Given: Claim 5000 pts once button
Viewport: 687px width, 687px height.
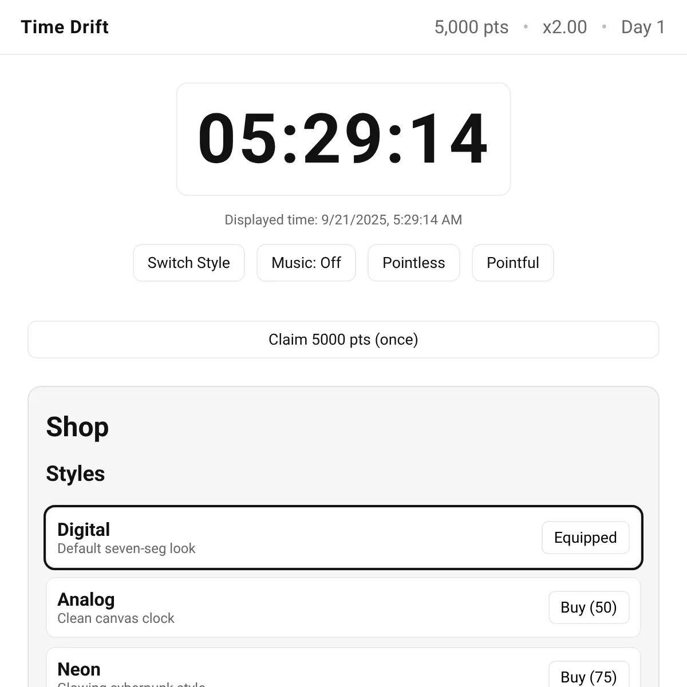Looking at the screenshot, I should coord(343,339).
